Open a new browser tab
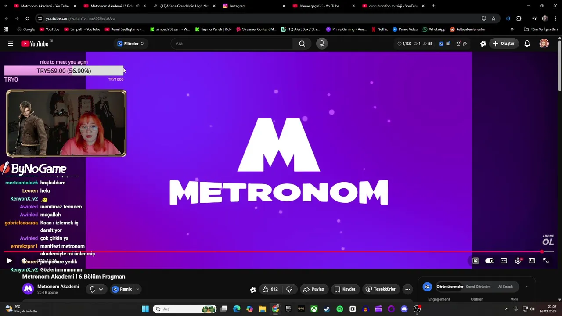The height and width of the screenshot is (316, 562). coord(434,6)
